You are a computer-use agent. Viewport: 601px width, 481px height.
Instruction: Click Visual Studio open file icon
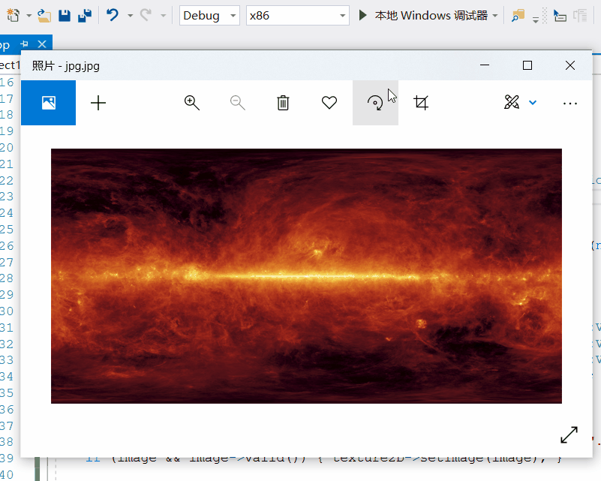point(44,16)
